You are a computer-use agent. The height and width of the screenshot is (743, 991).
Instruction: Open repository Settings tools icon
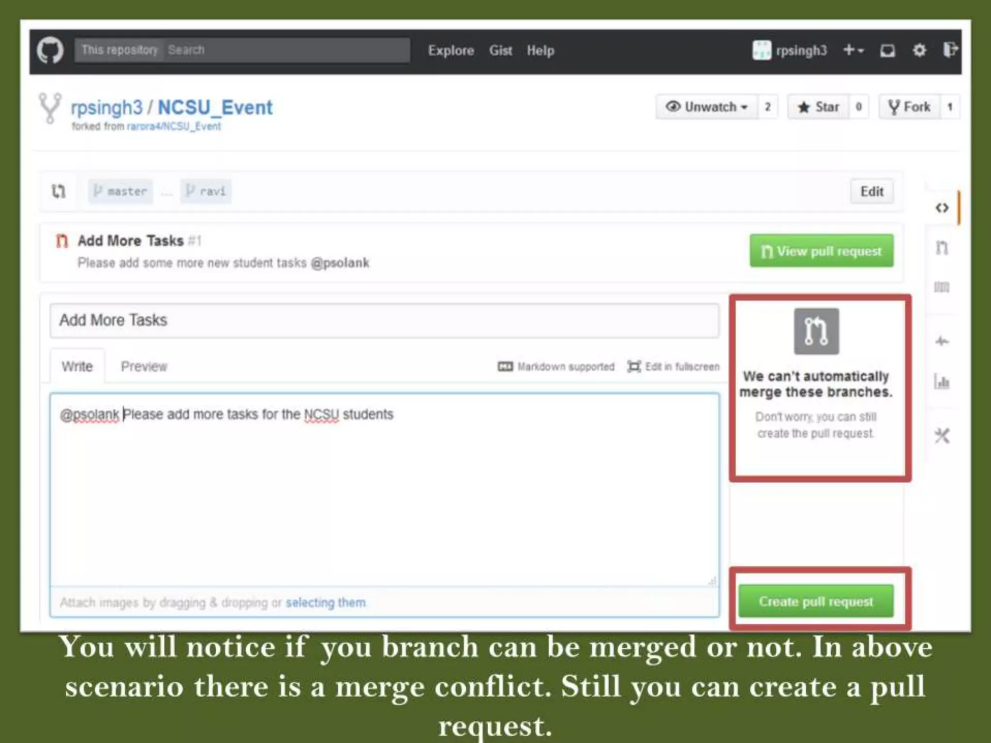pos(942,436)
